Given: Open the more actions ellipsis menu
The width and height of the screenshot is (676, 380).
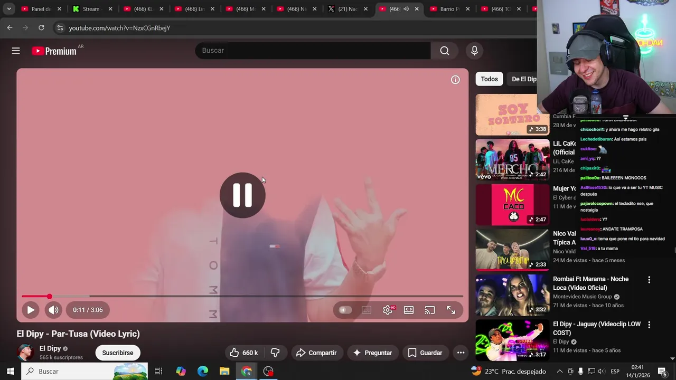Looking at the screenshot, I should (x=461, y=353).
